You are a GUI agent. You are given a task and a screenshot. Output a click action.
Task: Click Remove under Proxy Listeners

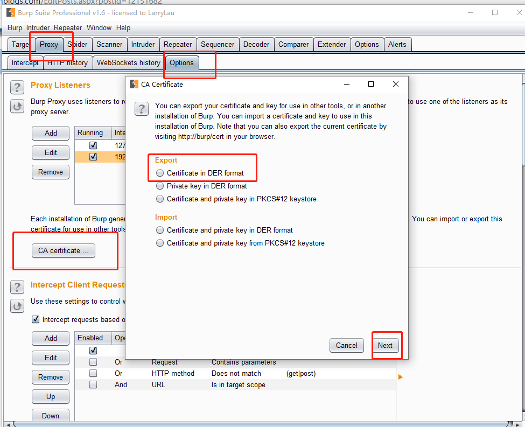click(x=51, y=172)
